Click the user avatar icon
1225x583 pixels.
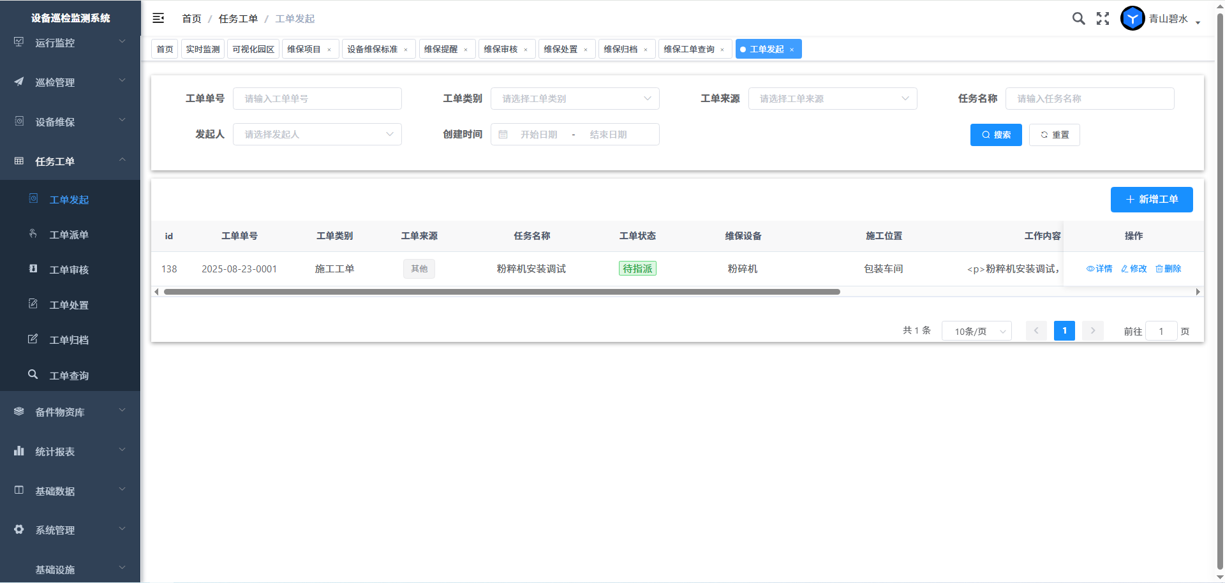[x=1132, y=18]
